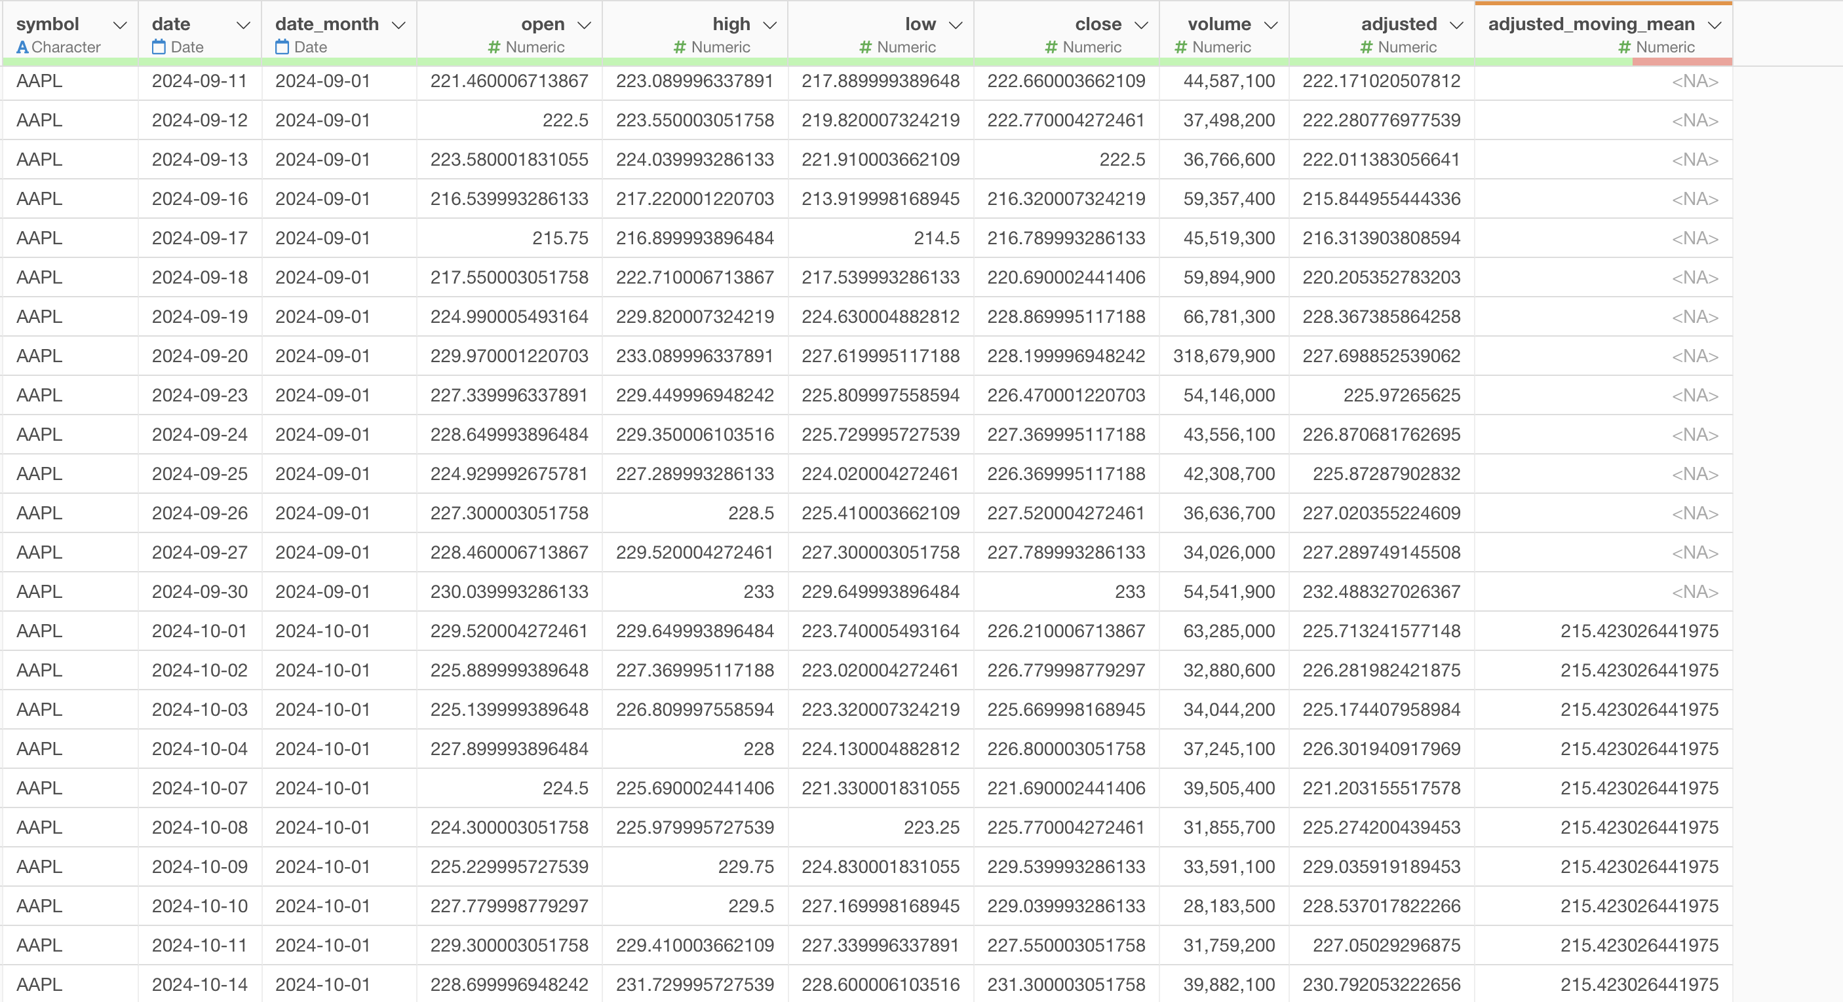
Task: Open the close column dropdown chevron
Action: click(x=1142, y=25)
